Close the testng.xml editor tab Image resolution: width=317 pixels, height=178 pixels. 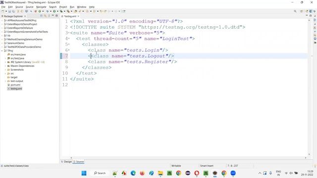coord(78,16)
